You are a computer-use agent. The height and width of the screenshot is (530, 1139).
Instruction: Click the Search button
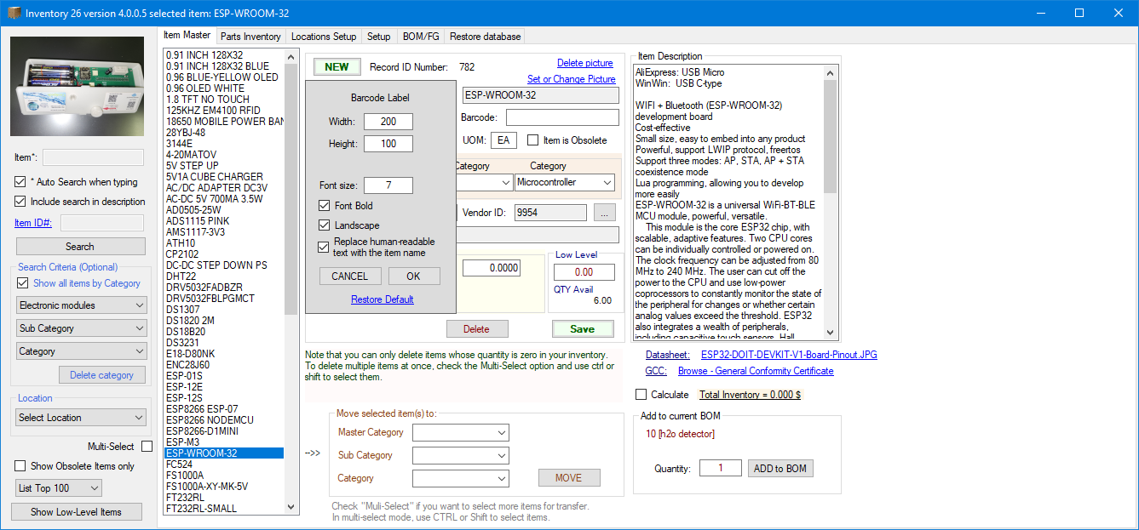[x=80, y=247]
